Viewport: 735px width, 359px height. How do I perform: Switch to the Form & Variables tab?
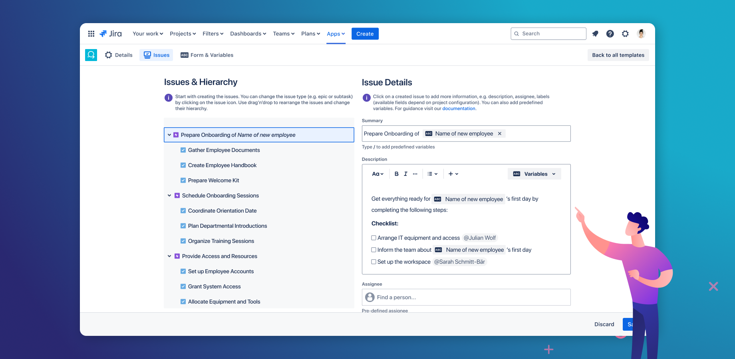tap(207, 55)
